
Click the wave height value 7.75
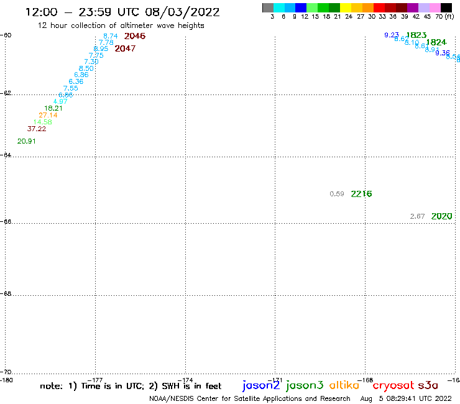[96, 55]
